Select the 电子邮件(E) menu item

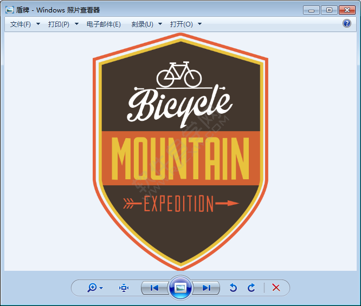(104, 24)
